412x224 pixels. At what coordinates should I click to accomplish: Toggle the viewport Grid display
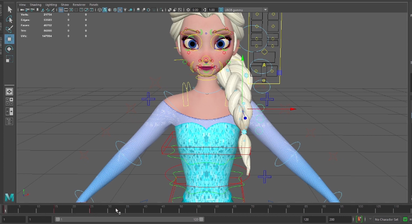[61, 10]
